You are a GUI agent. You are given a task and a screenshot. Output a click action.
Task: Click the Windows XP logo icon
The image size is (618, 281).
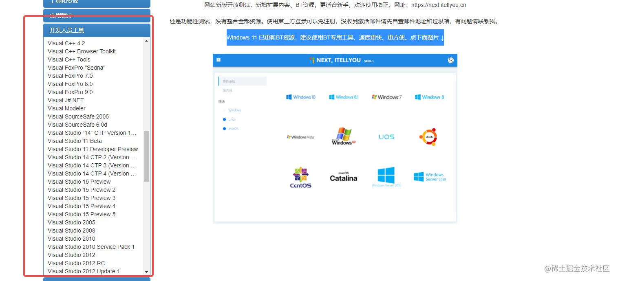[343, 136]
